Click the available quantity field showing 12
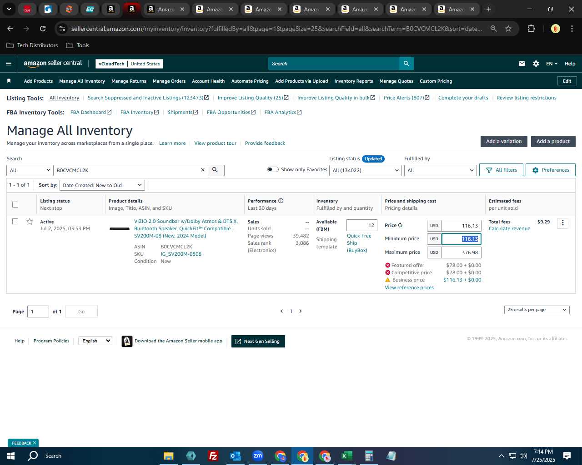The image size is (582, 465). pos(362,225)
